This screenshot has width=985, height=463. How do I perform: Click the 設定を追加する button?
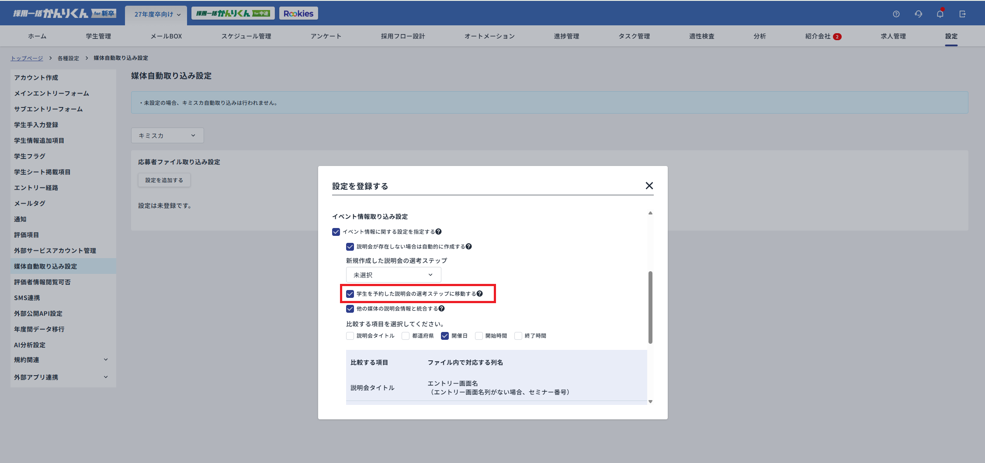tap(164, 180)
